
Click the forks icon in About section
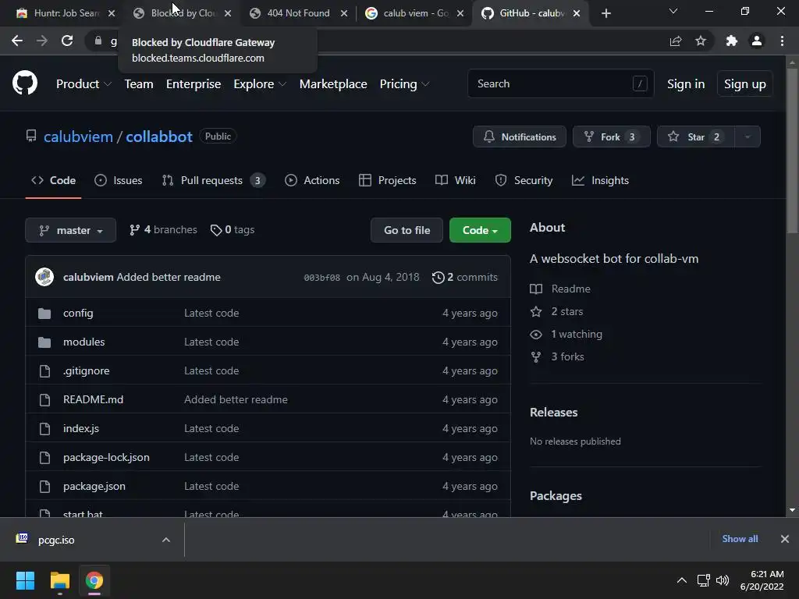tap(536, 356)
